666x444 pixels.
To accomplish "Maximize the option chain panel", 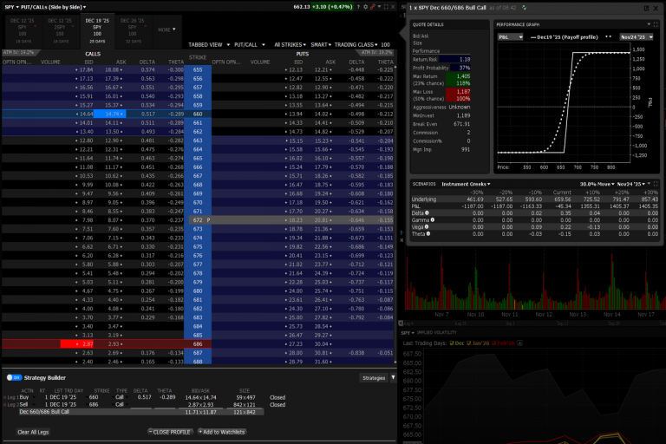I will point(386,7).
